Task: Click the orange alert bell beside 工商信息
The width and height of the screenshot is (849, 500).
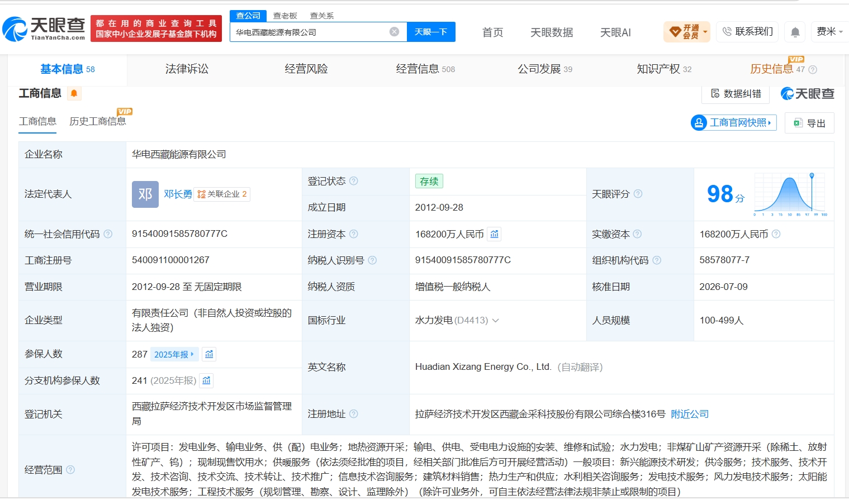Action: pyautogui.click(x=74, y=93)
